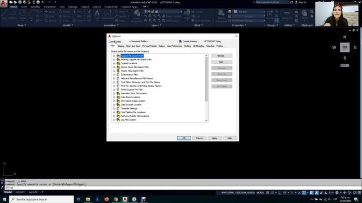Click the Match Properties icon

[x=221, y=16]
